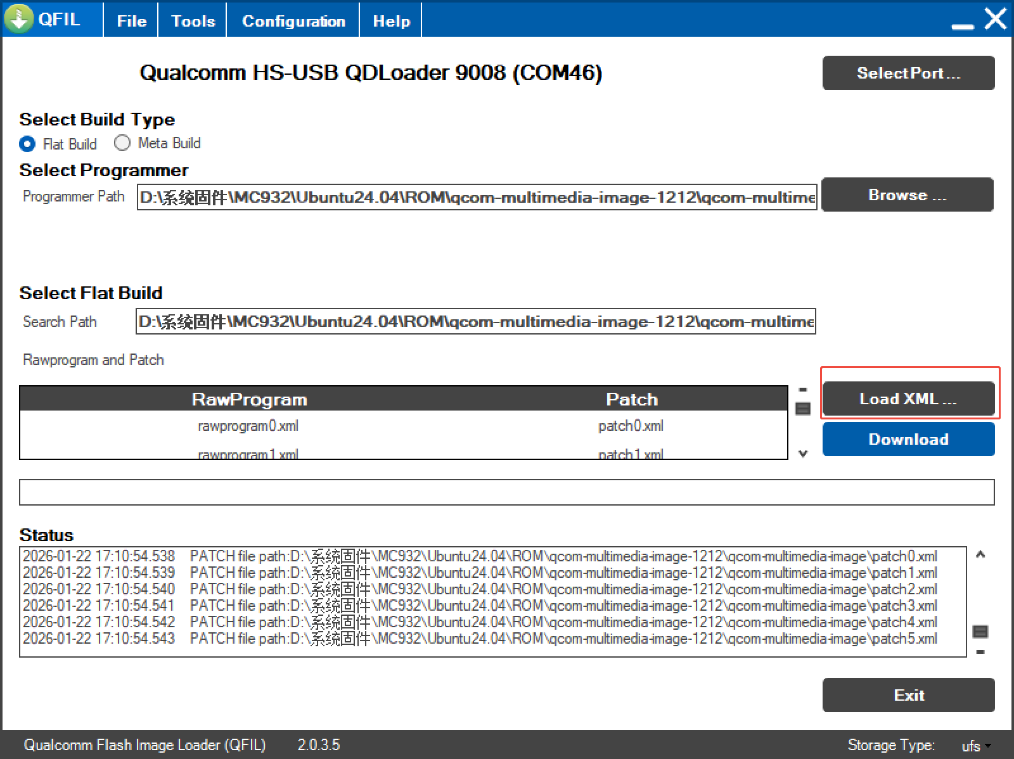Click the Programmer Path input field
This screenshot has width=1014, height=759.
point(477,197)
